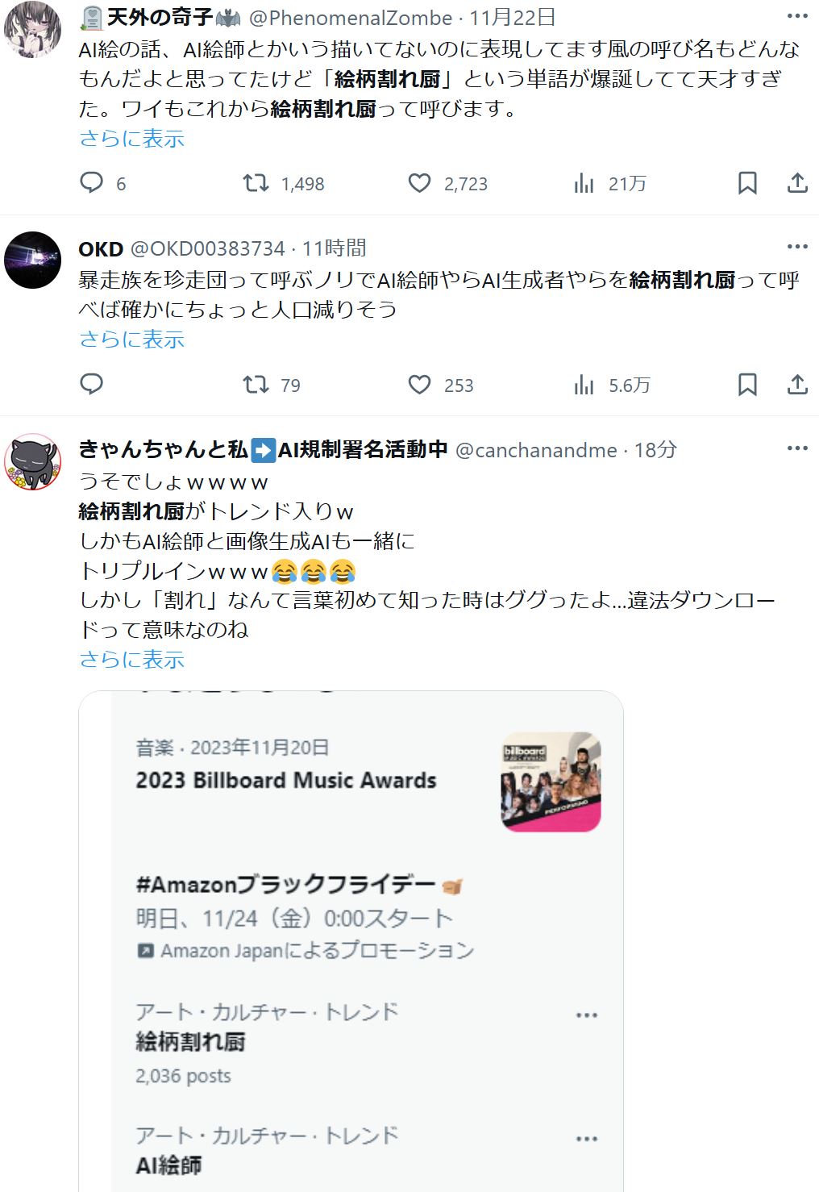The height and width of the screenshot is (1192, 819).
Task: Open more options for 天外の奇子's tweet
Action: click(x=797, y=16)
